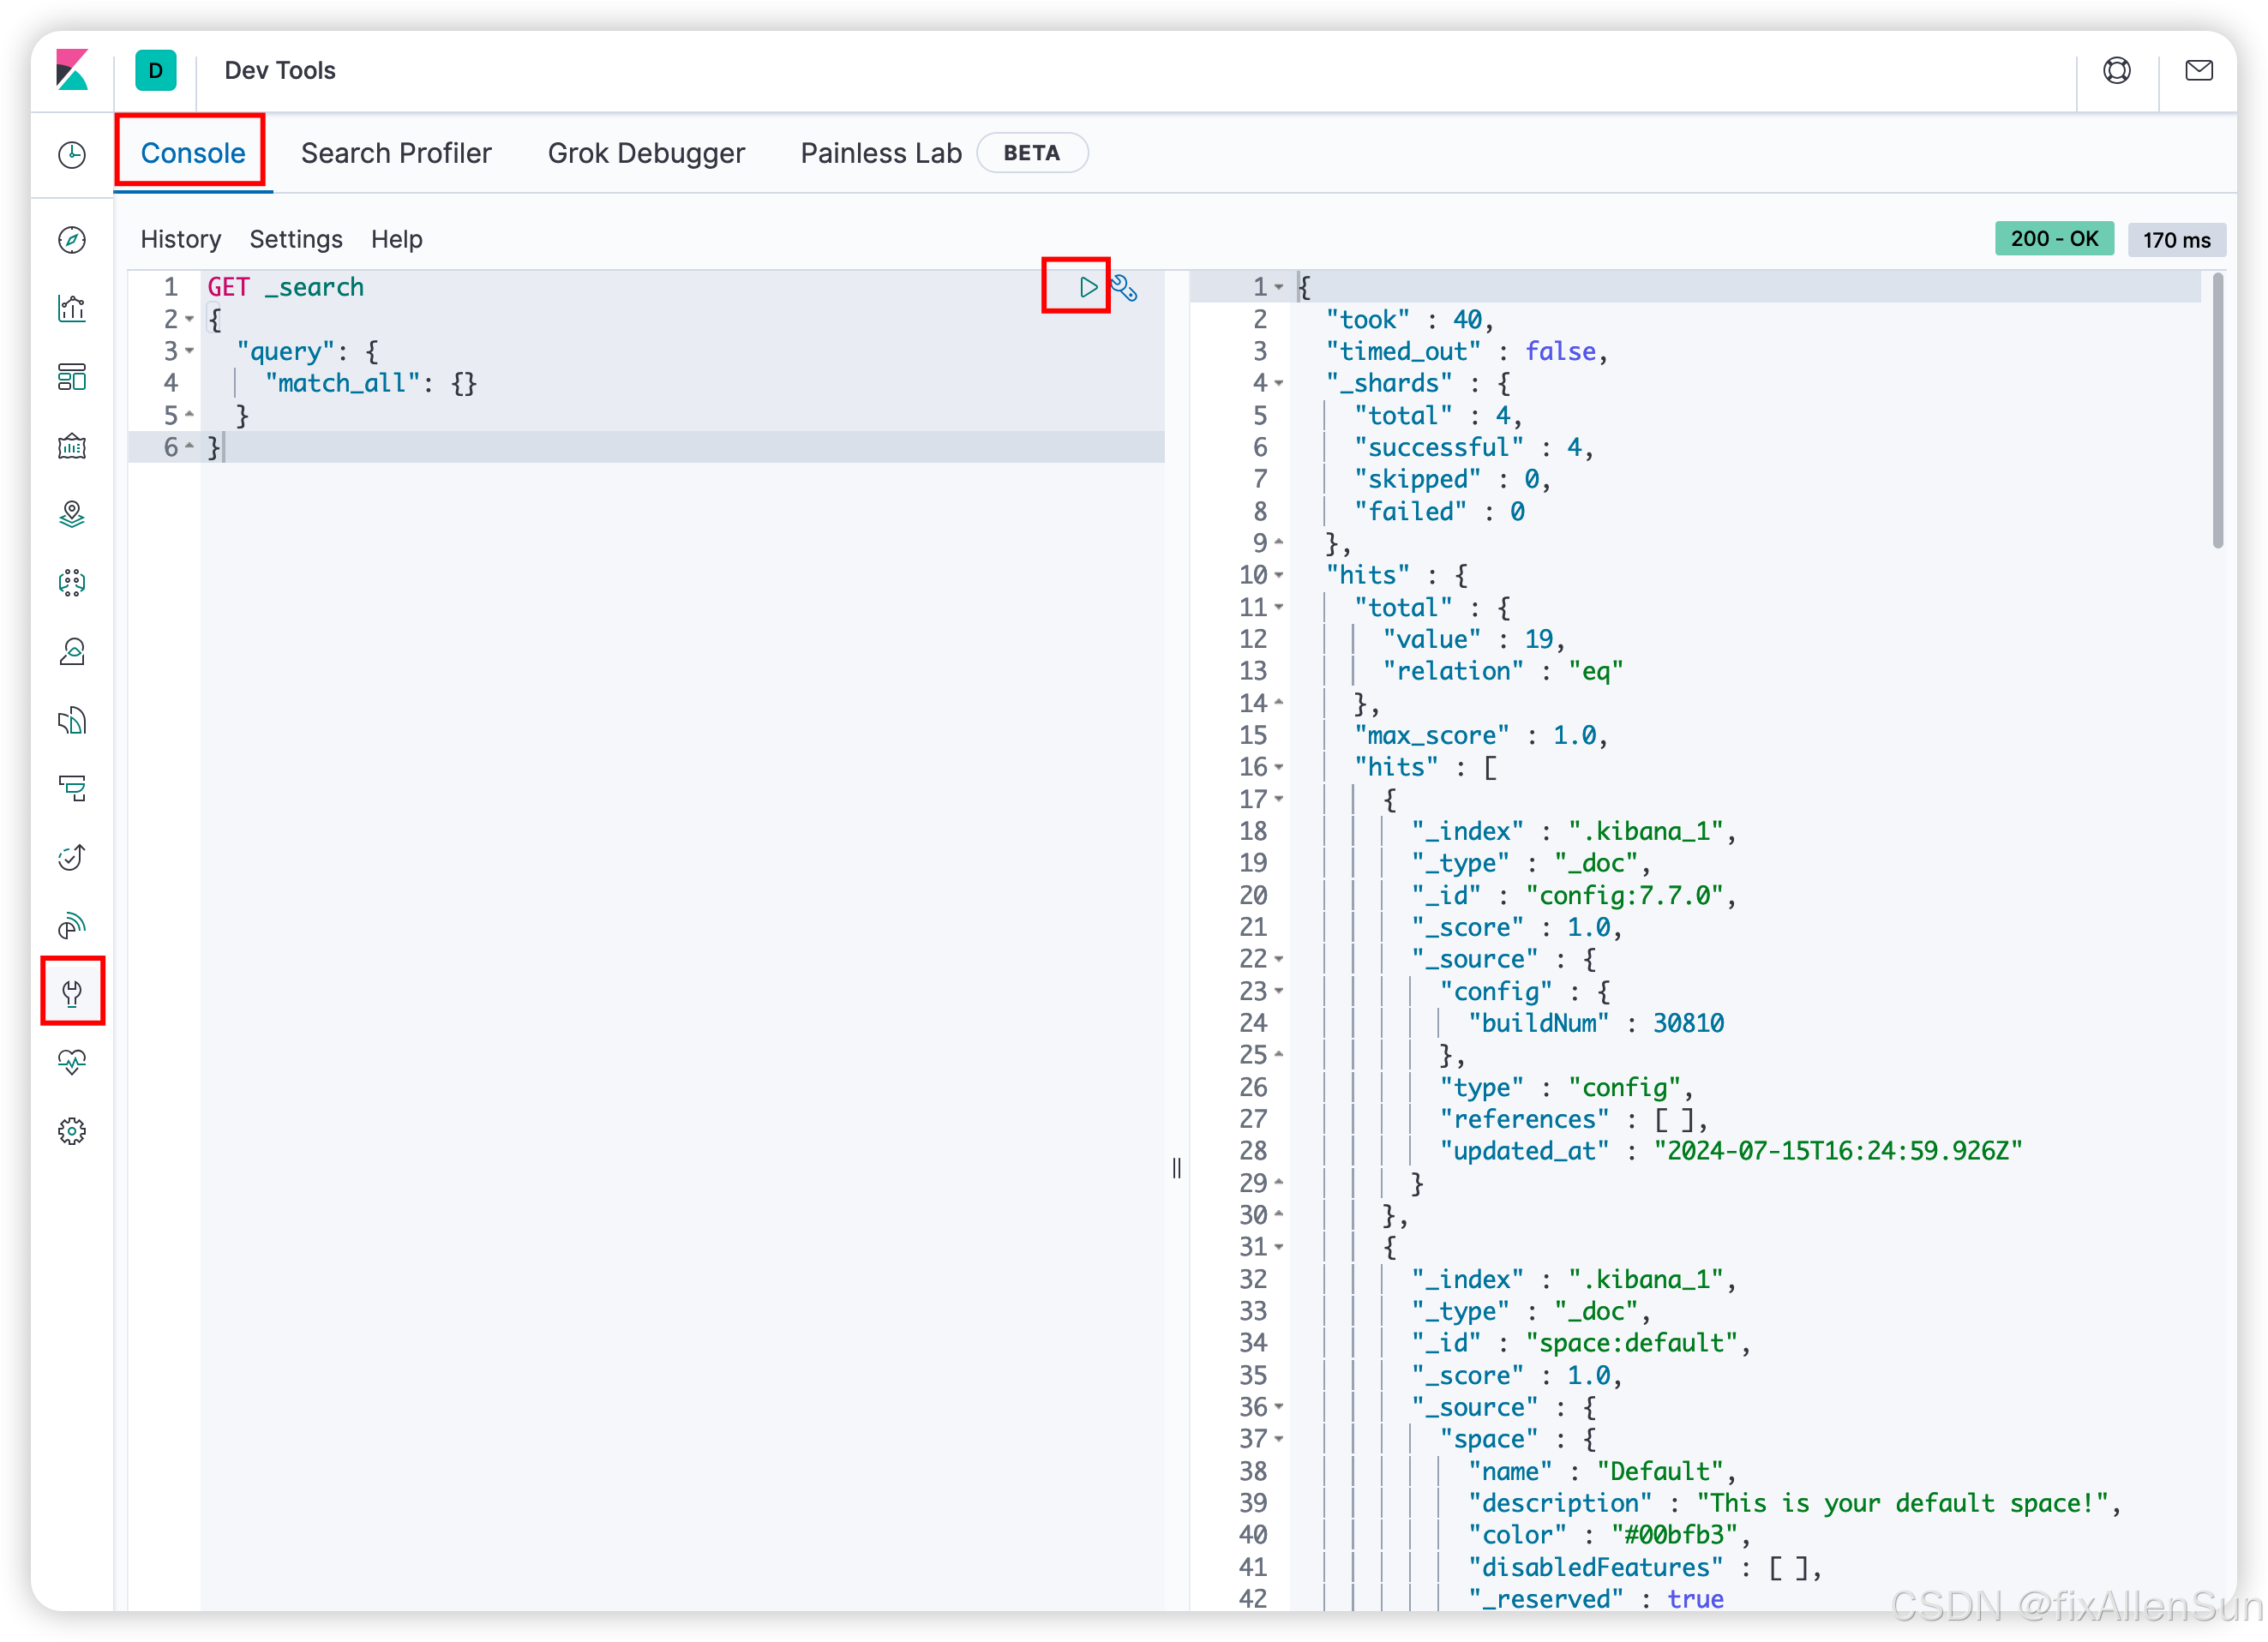Click the send request play icon
This screenshot has height=1642, width=2268.
pos(1087,287)
